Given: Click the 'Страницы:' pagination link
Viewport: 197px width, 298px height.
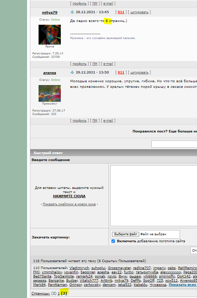Looking at the screenshot, I should click(41, 293).
